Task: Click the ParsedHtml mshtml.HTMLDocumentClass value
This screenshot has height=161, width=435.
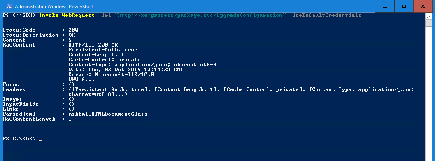Action: [108, 114]
